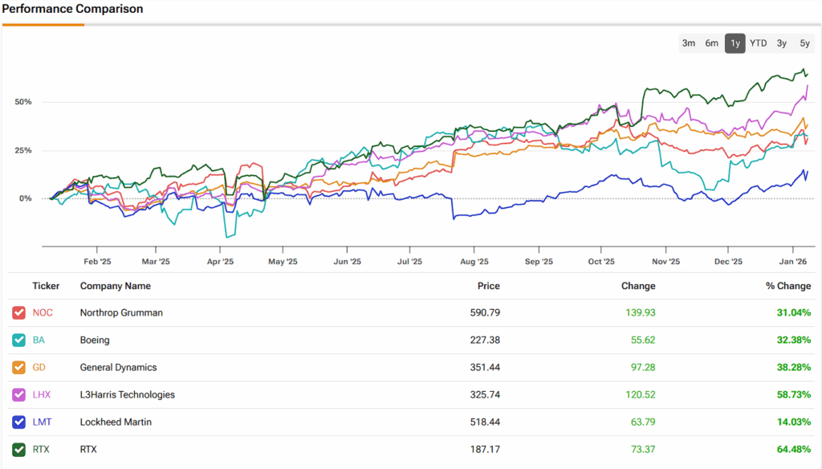Click the Lockheed Martin company name

115,422
